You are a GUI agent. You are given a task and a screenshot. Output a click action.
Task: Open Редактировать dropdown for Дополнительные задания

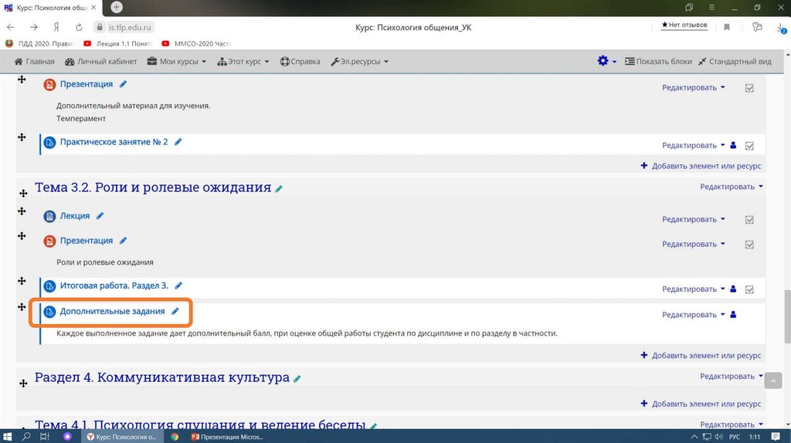point(694,314)
